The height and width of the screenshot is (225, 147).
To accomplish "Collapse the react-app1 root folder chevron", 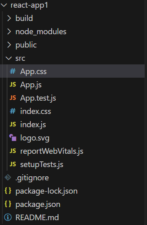I will pos(4,5).
